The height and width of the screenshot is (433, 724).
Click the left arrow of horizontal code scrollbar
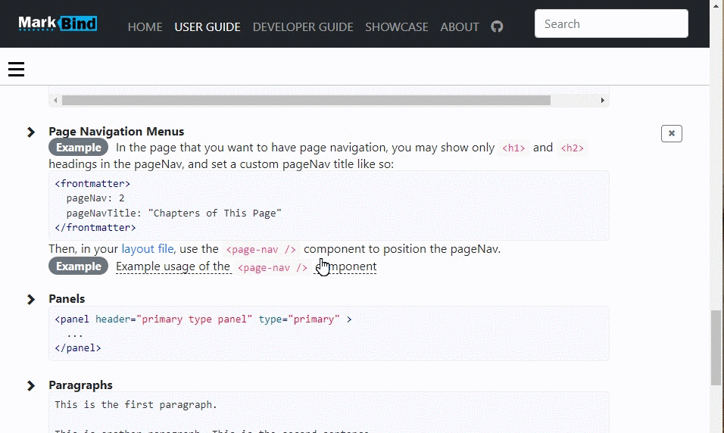[55, 100]
